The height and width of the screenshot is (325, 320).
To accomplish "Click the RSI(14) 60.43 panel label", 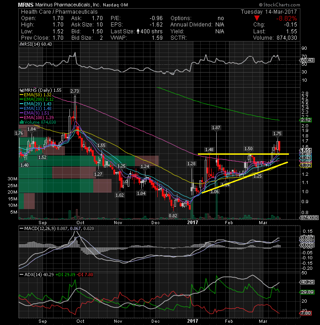I will (x=36, y=44).
